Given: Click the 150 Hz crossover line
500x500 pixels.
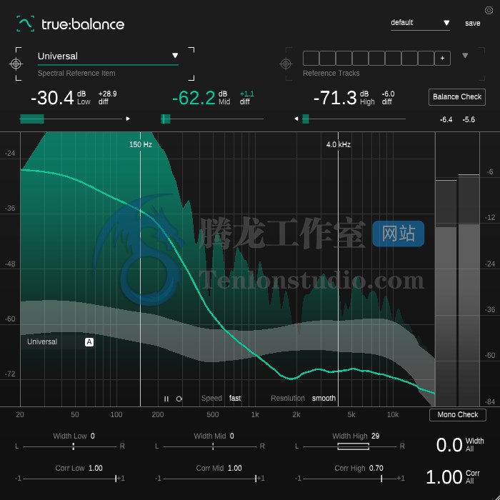Looking at the screenshot, I should click(x=140, y=269).
